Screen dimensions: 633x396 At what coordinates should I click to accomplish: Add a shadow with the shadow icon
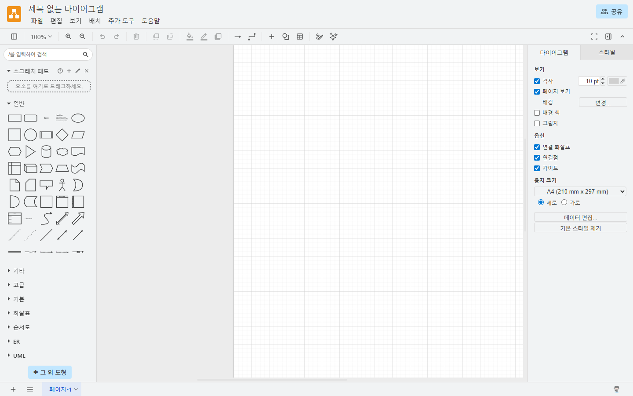point(218,37)
